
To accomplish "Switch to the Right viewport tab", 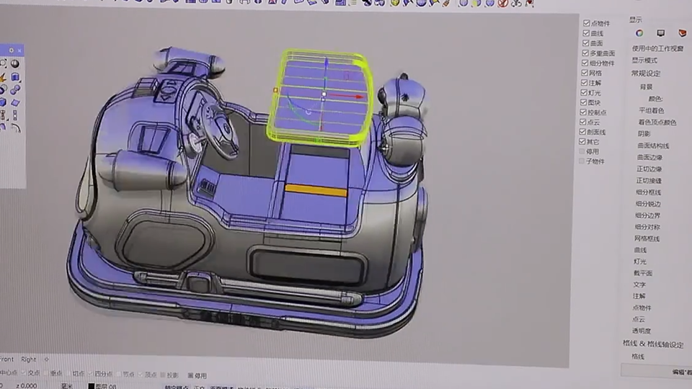I will coord(29,359).
